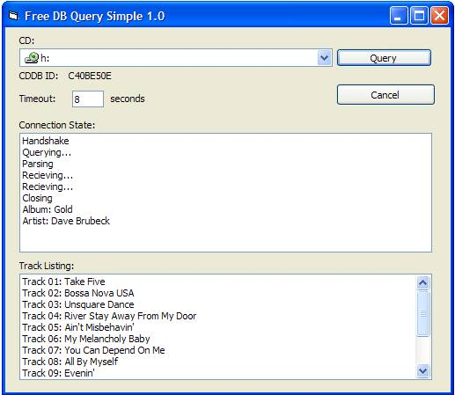Click the track listing scroll up arrow
Image resolution: width=455 pixels, height=395 pixels.
coord(422,282)
